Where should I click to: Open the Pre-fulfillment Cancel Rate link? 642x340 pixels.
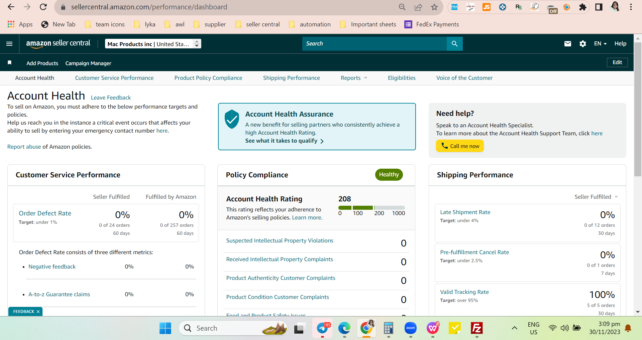pos(474,252)
